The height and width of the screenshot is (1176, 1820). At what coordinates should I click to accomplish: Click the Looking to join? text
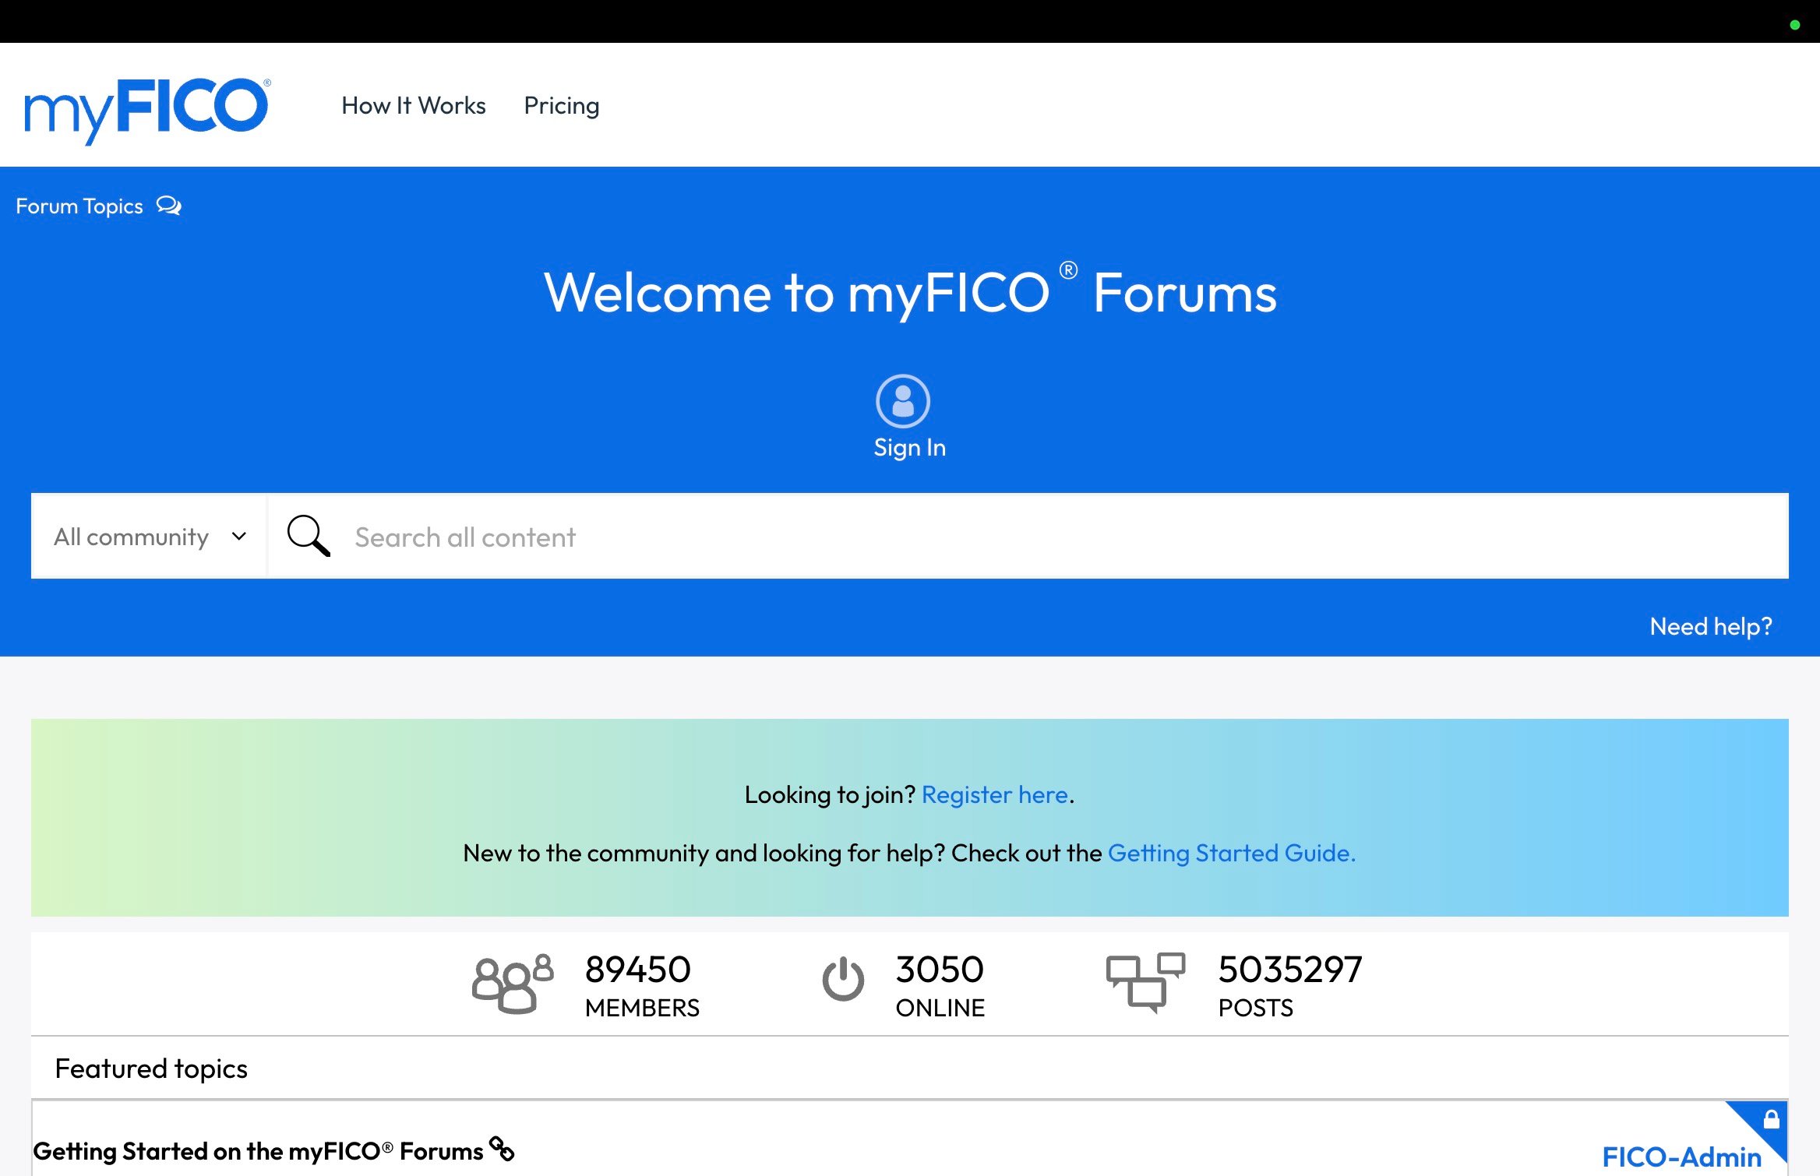tap(830, 794)
